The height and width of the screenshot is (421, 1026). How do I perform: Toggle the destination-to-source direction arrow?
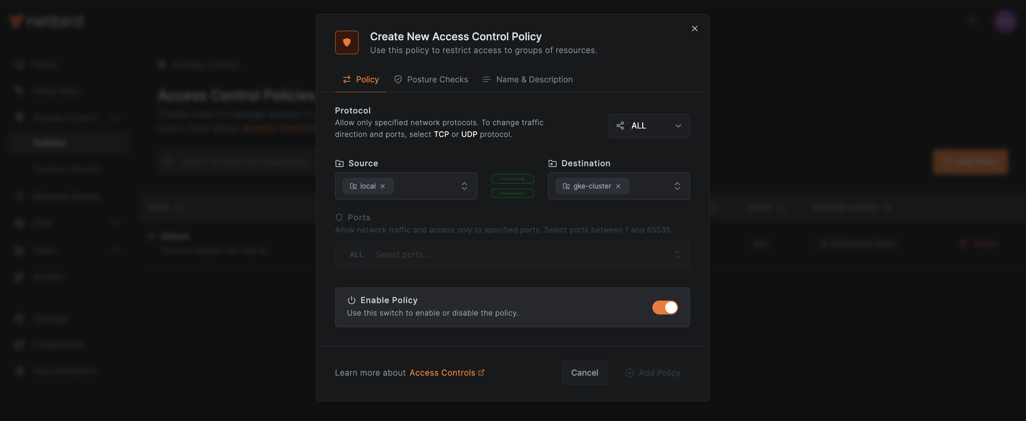[512, 193]
